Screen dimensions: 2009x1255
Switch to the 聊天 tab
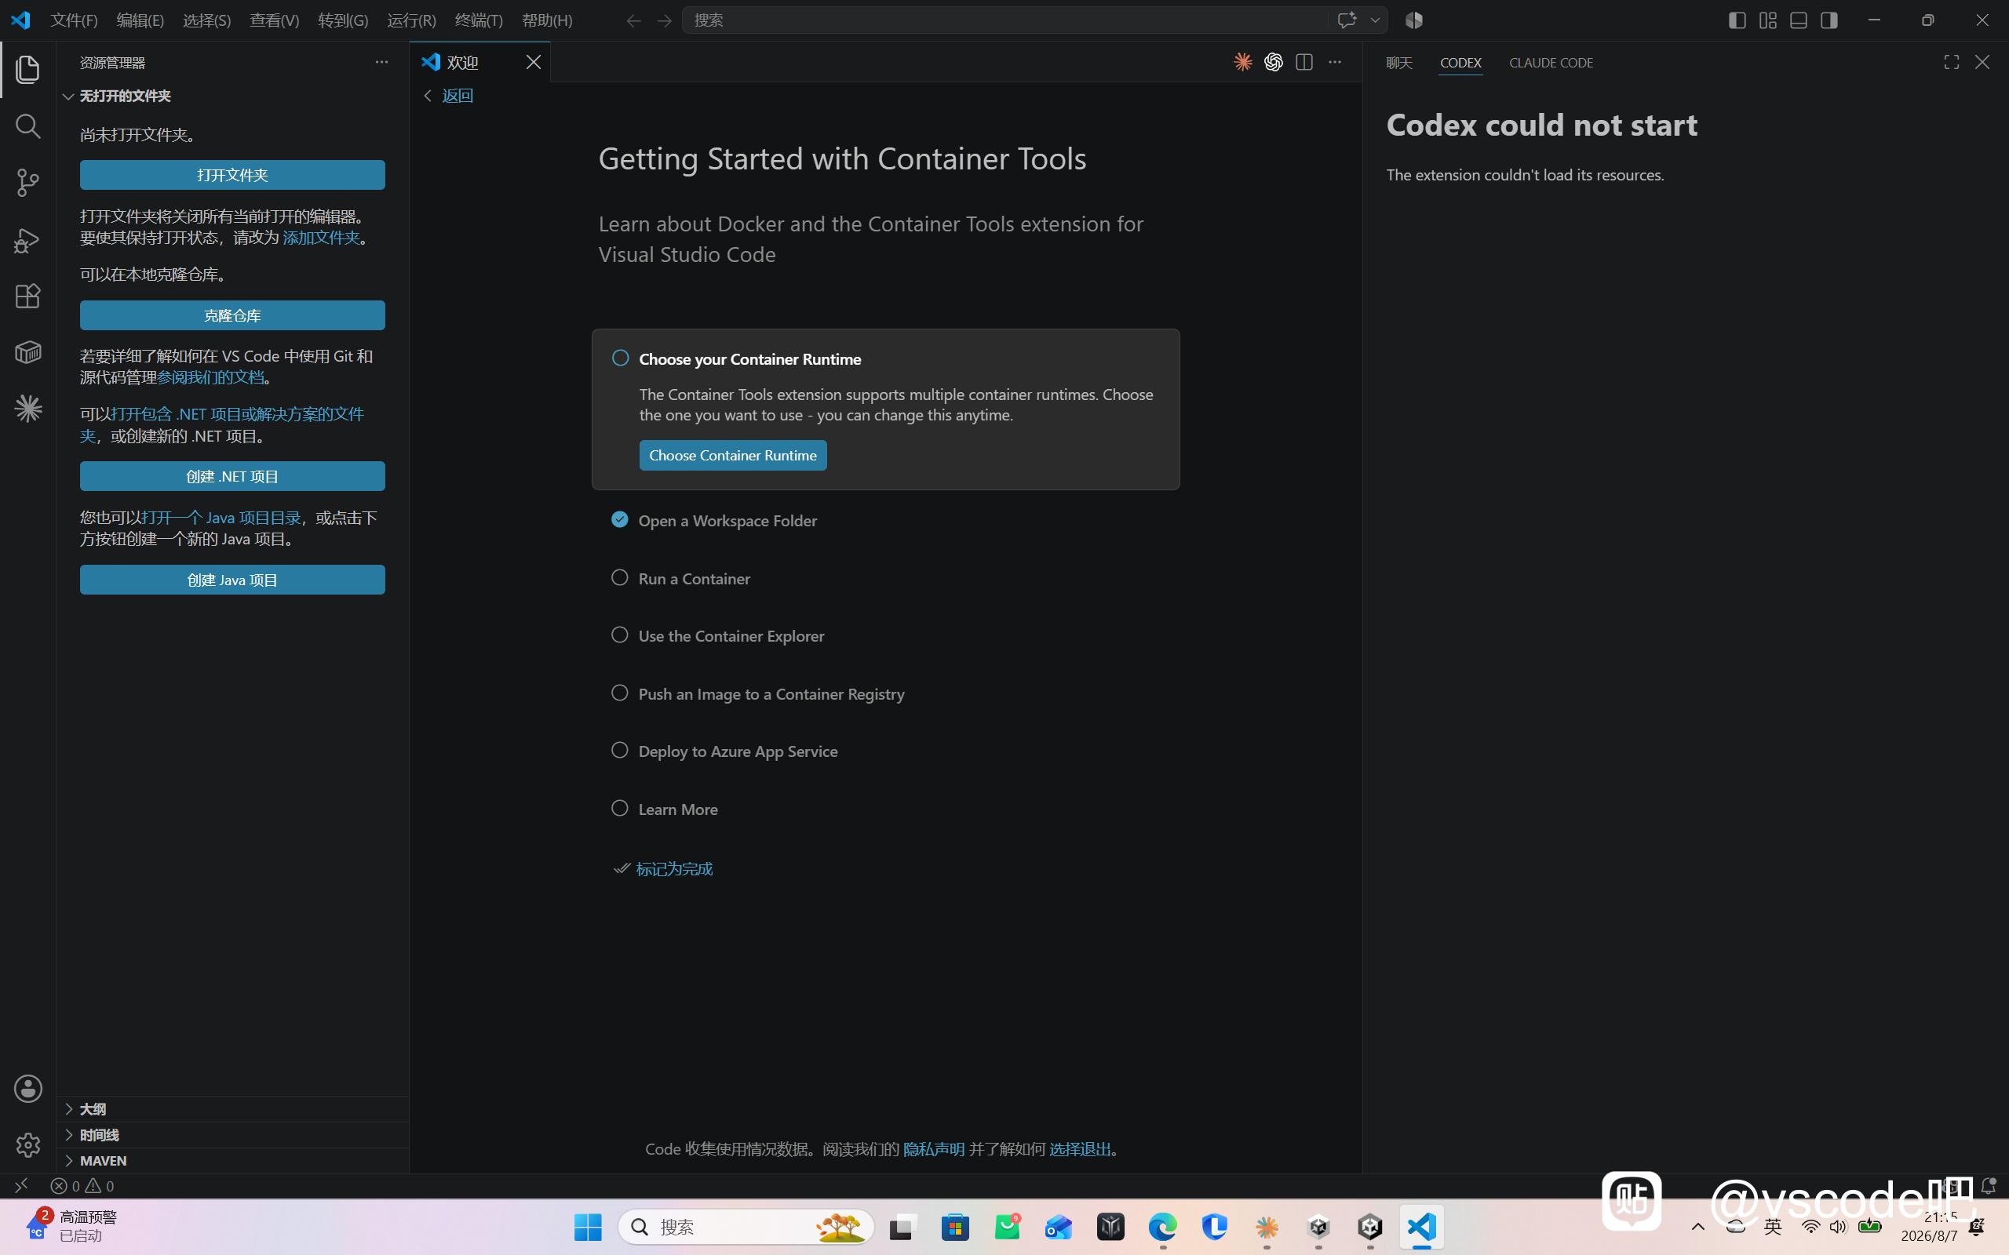tap(1398, 63)
